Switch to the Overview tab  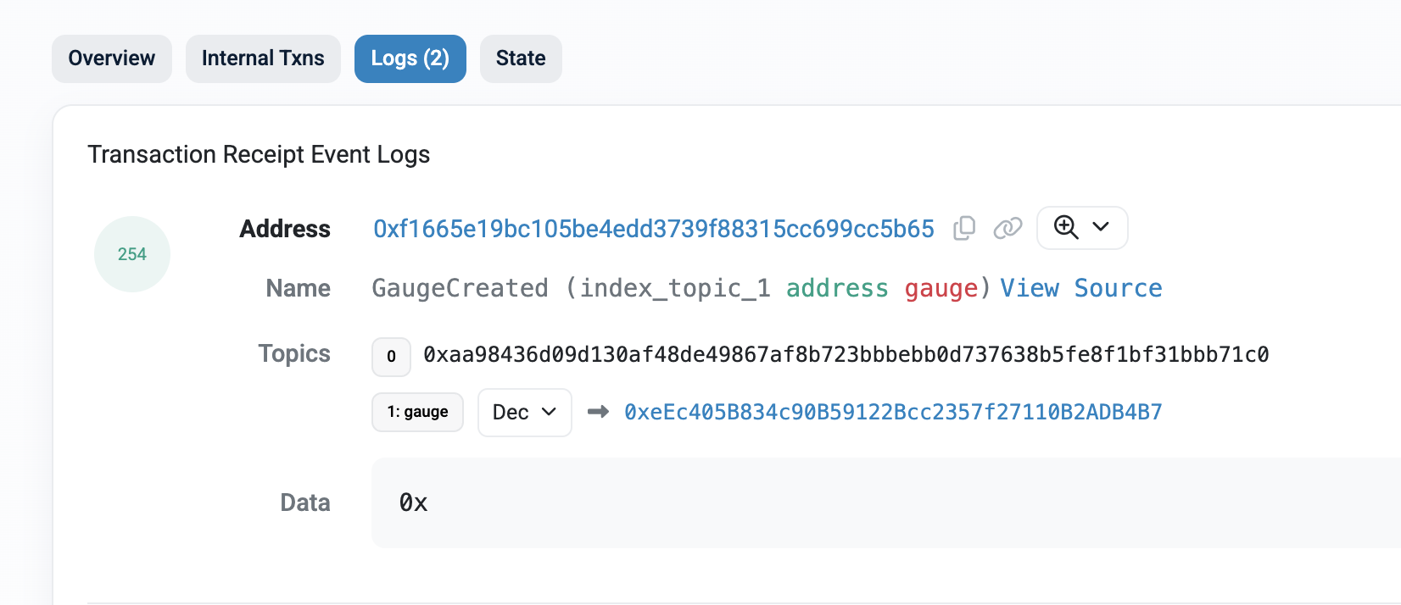pos(112,58)
